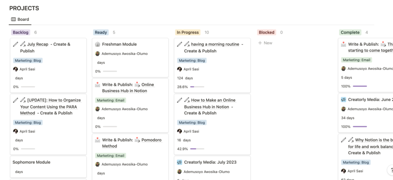Open the Board view tab
The height and width of the screenshot is (180, 393).
[20, 19]
